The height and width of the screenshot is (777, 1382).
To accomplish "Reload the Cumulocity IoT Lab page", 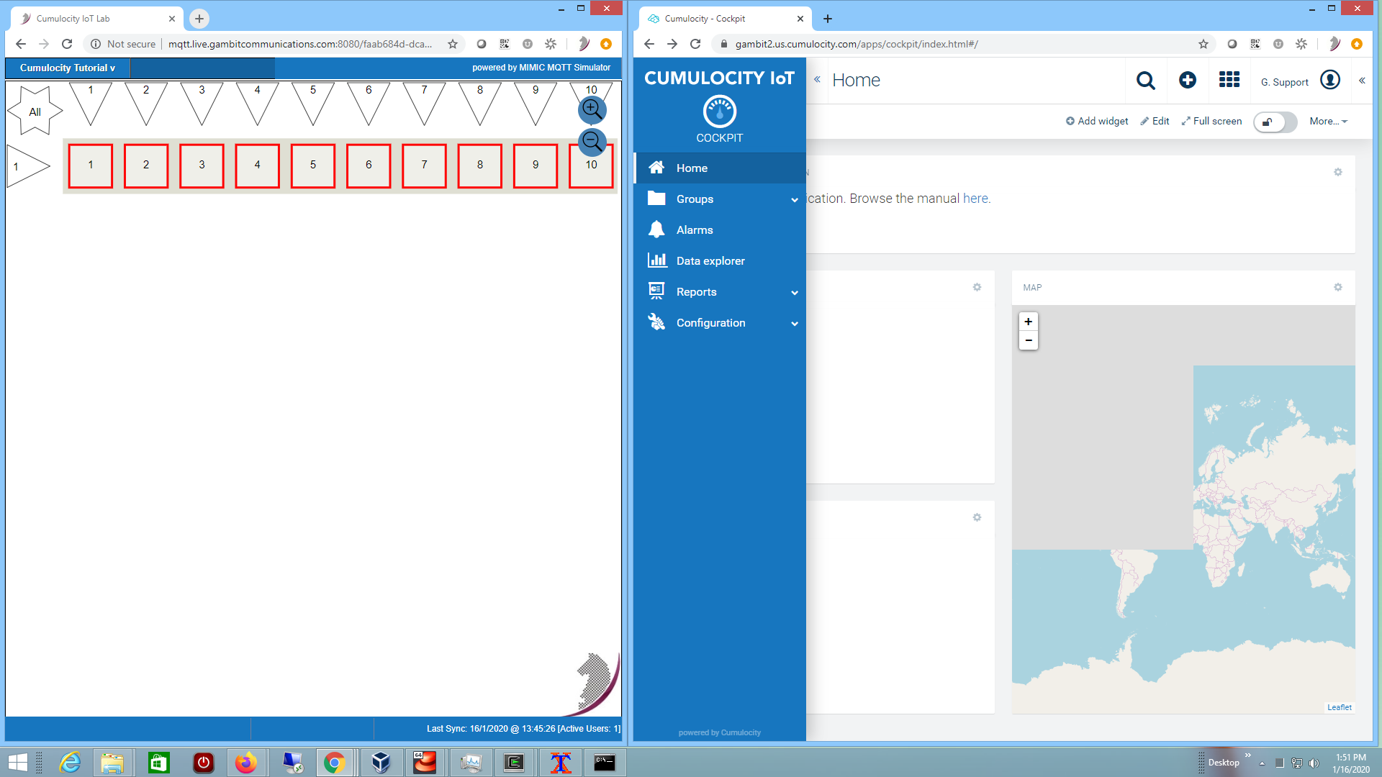I will pos(67,44).
